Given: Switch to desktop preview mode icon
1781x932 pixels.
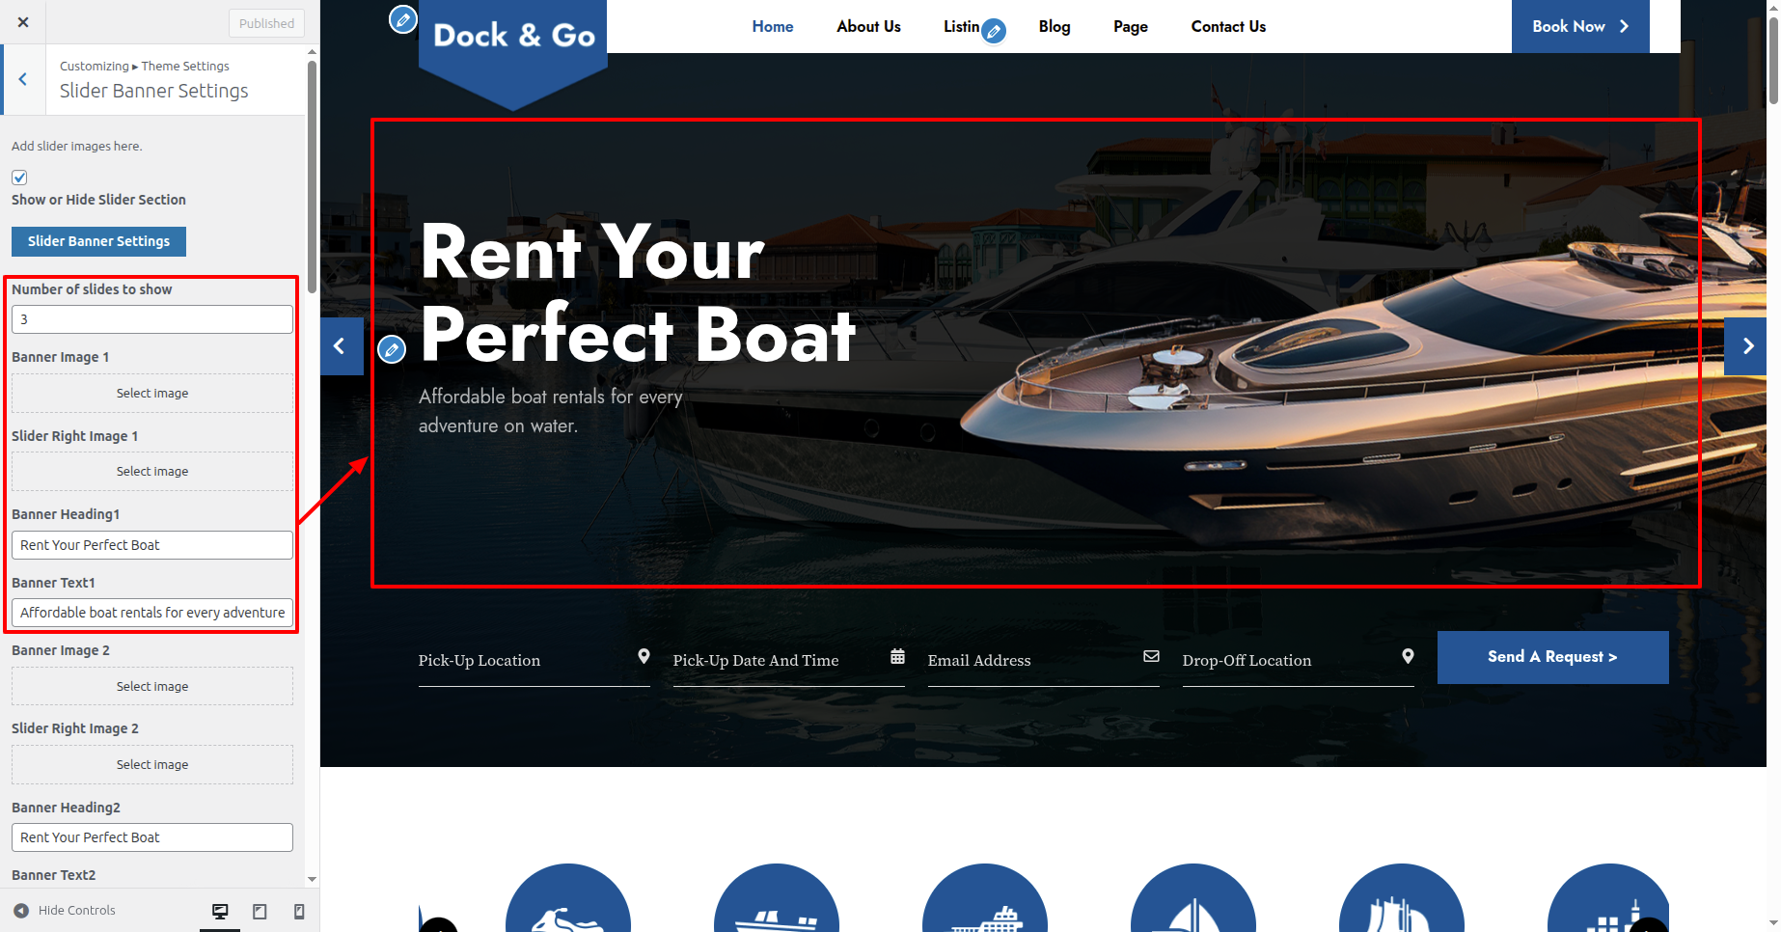Looking at the screenshot, I should tap(220, 911).
